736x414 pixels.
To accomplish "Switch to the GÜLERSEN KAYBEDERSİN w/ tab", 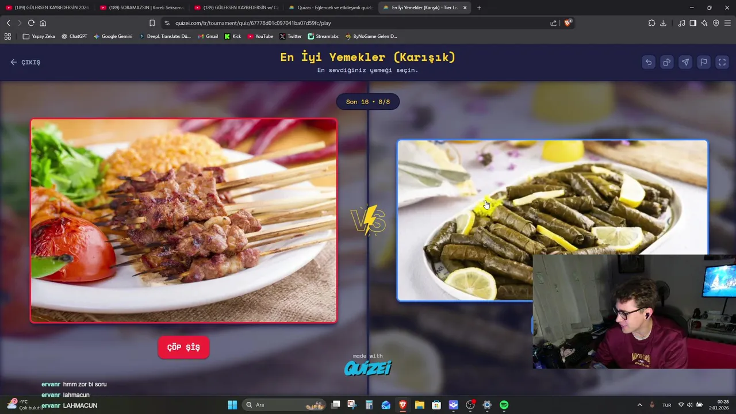I will pyautogui.click(x=236, y=7).
